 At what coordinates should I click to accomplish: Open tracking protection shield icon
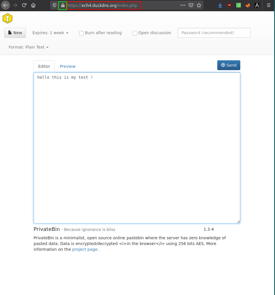55,5
